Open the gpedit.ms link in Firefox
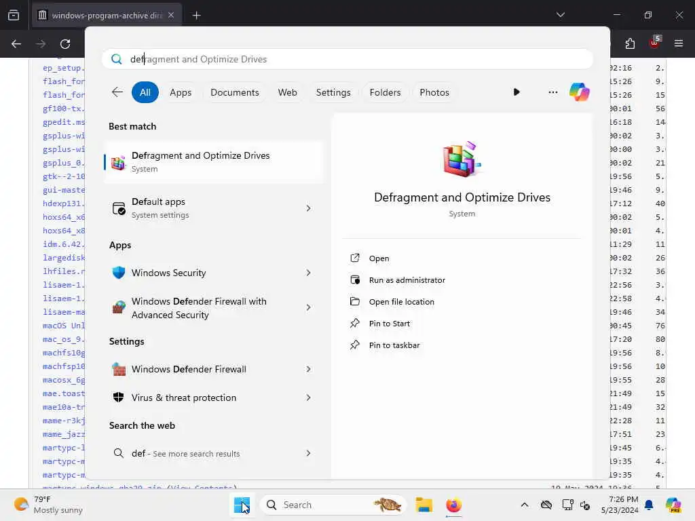This screenshot has width=695, height=521. [x=64, y=122]
